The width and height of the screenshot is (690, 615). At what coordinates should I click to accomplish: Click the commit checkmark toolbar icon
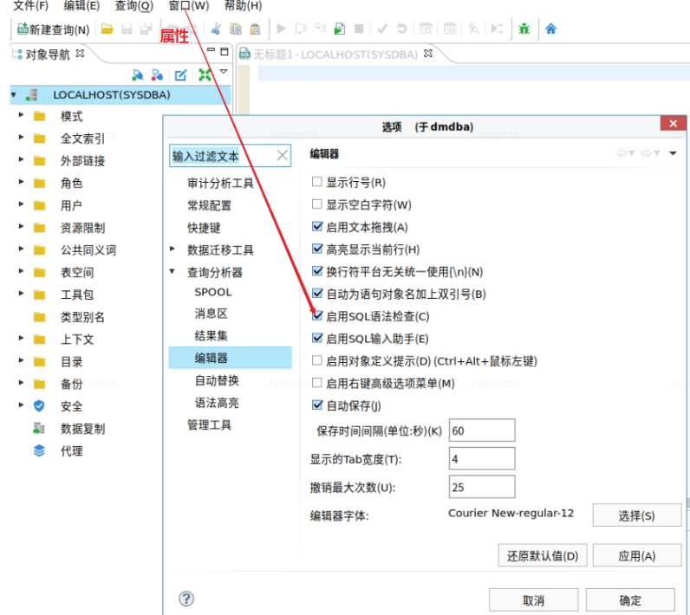[382, 29]
